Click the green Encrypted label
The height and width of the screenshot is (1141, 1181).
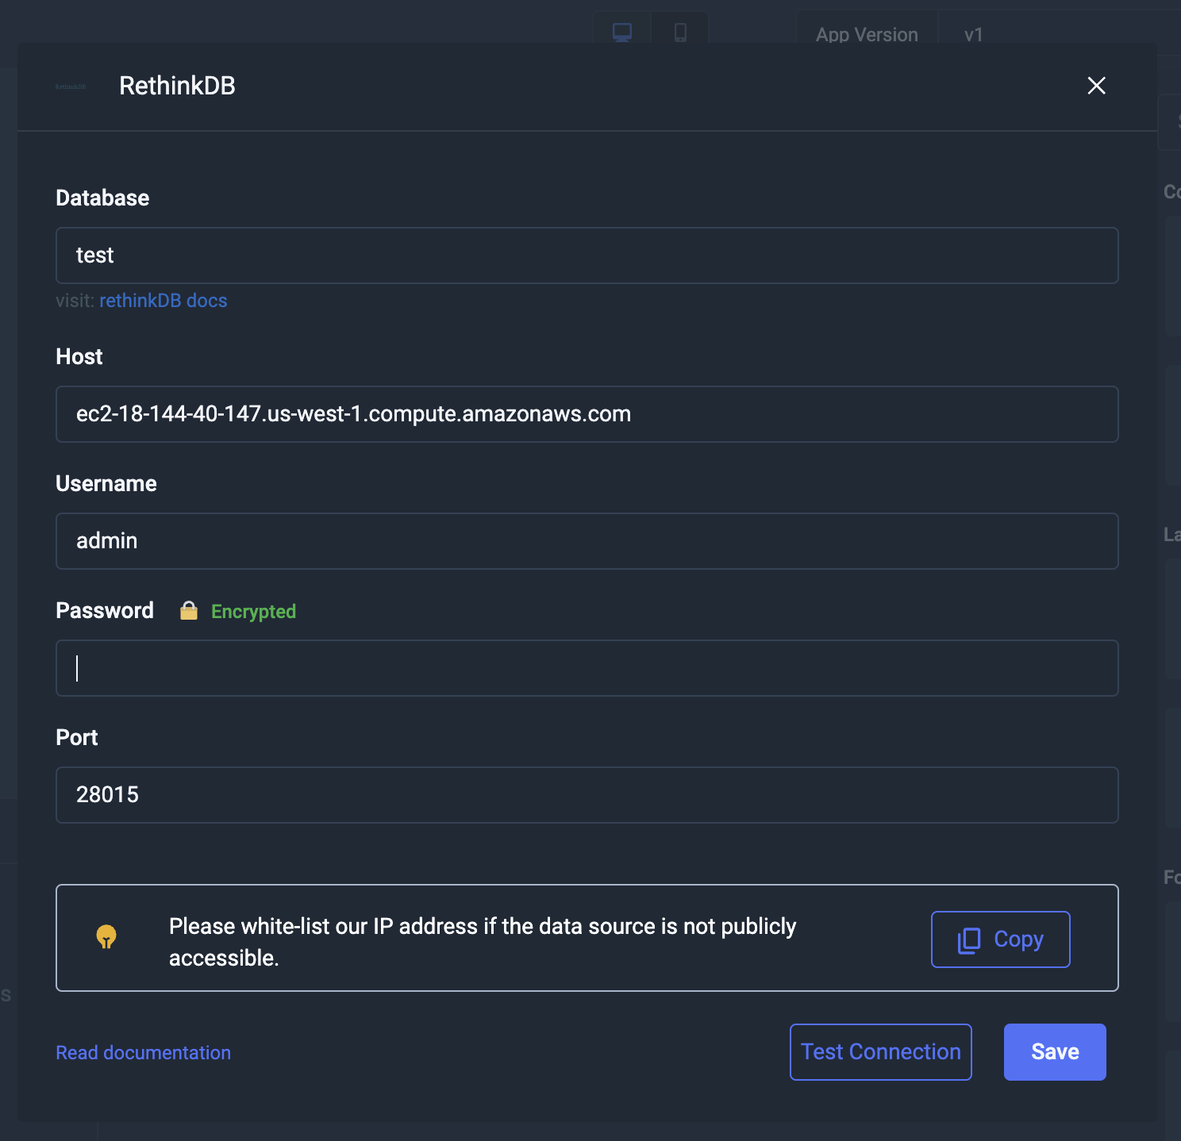coord(253,612)
